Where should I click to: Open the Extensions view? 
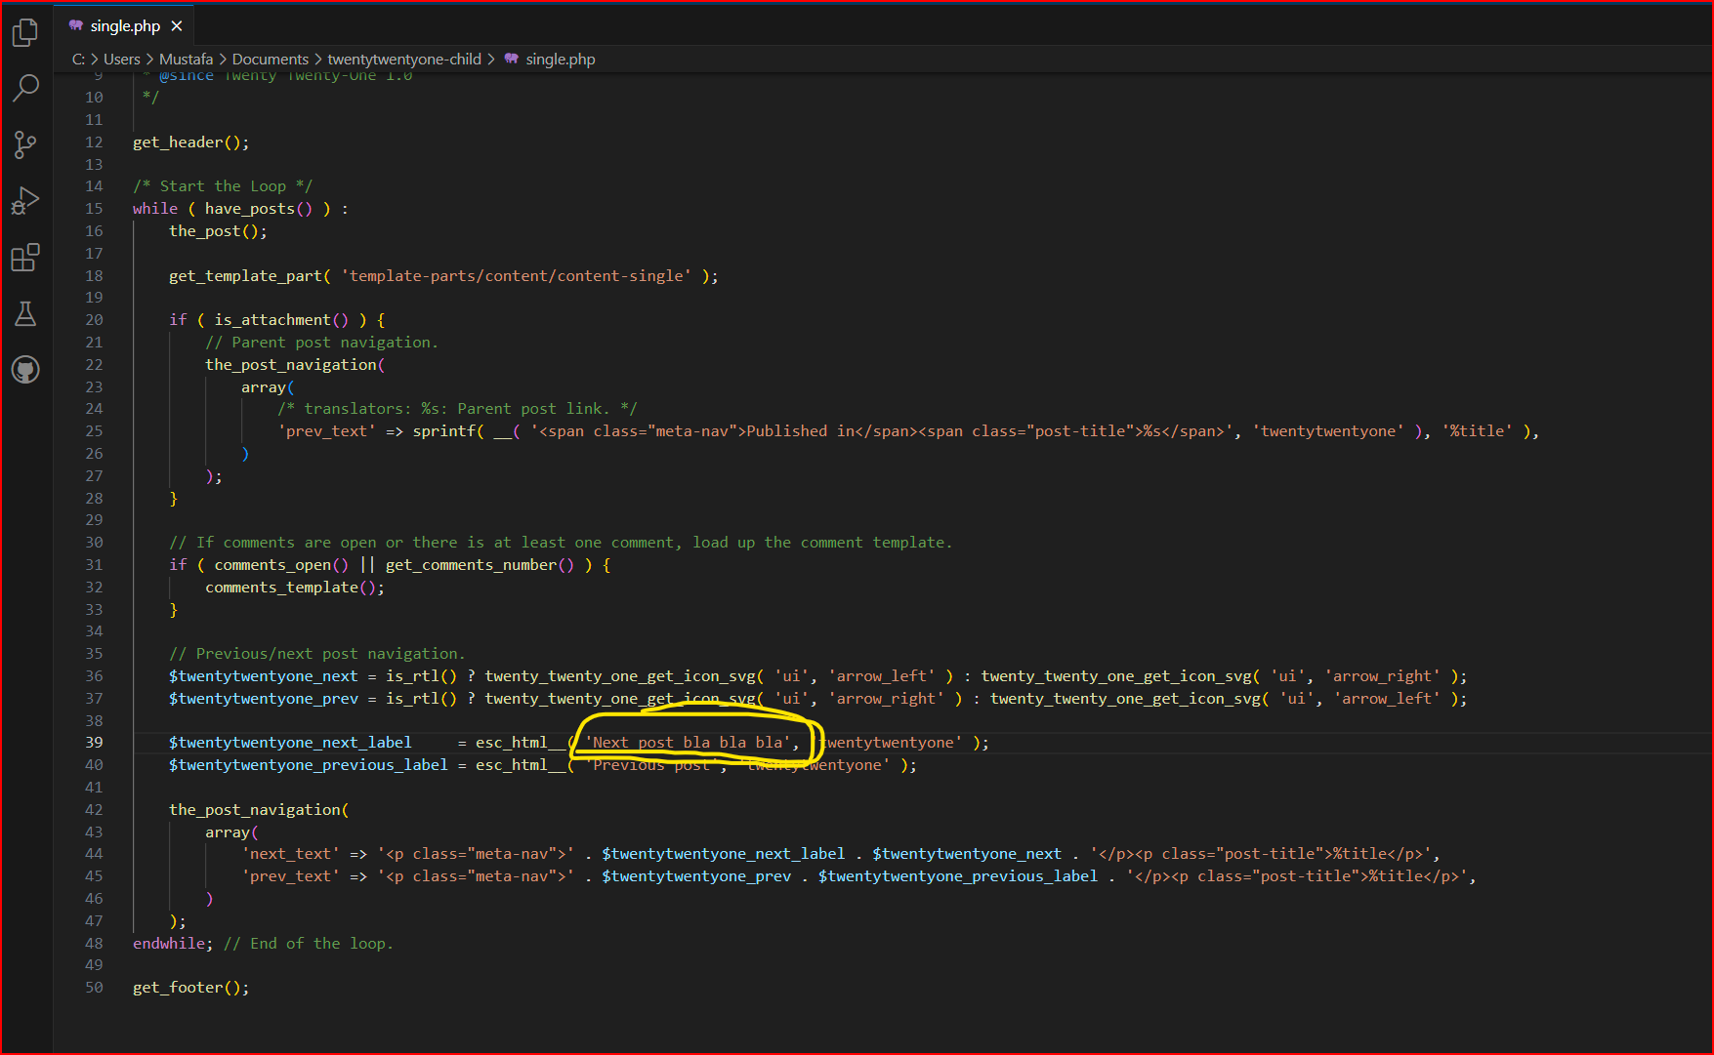(25, 258)
